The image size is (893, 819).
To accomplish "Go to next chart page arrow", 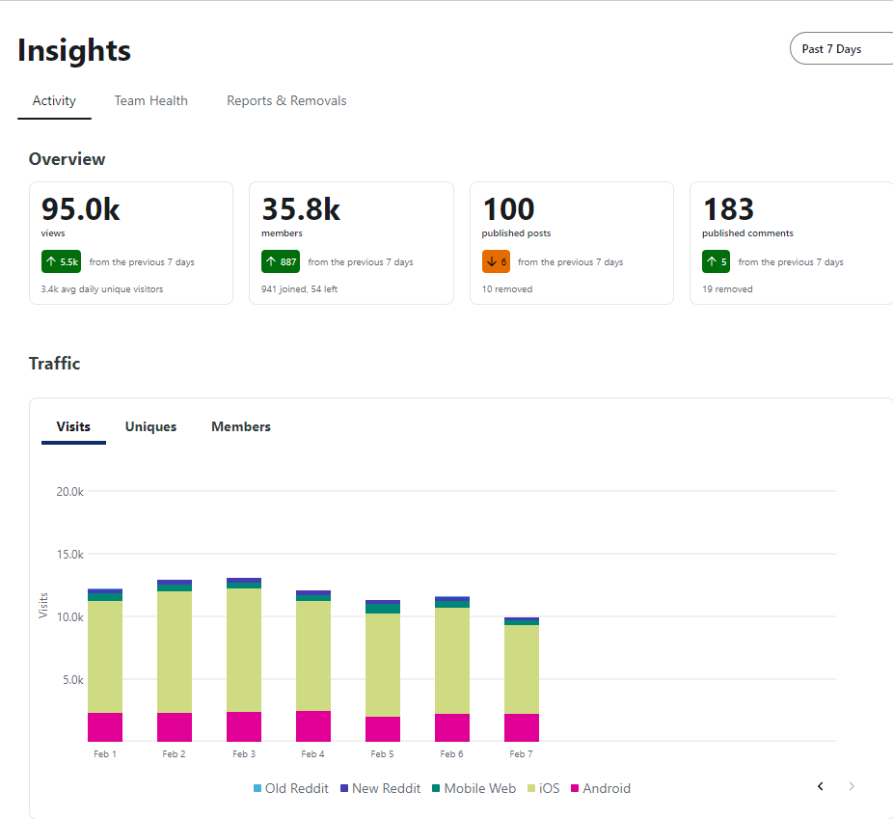I will tap(852, 786).
